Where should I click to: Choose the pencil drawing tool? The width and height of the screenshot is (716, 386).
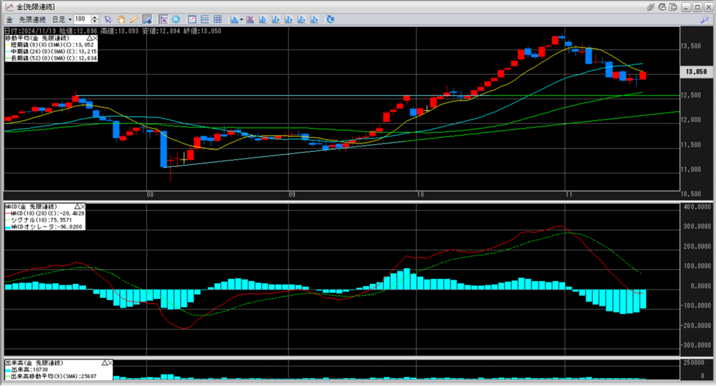[x=134, y=19]
